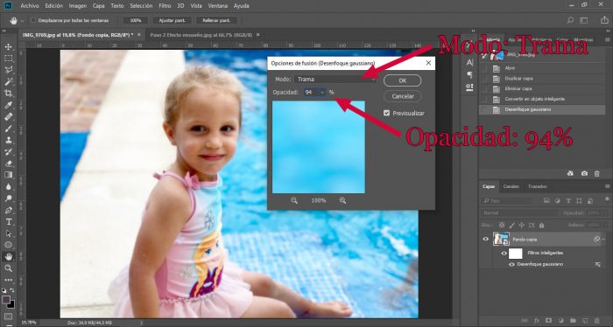613x327 pixels.
Task: Select the Crop tool
Action: 8,94
